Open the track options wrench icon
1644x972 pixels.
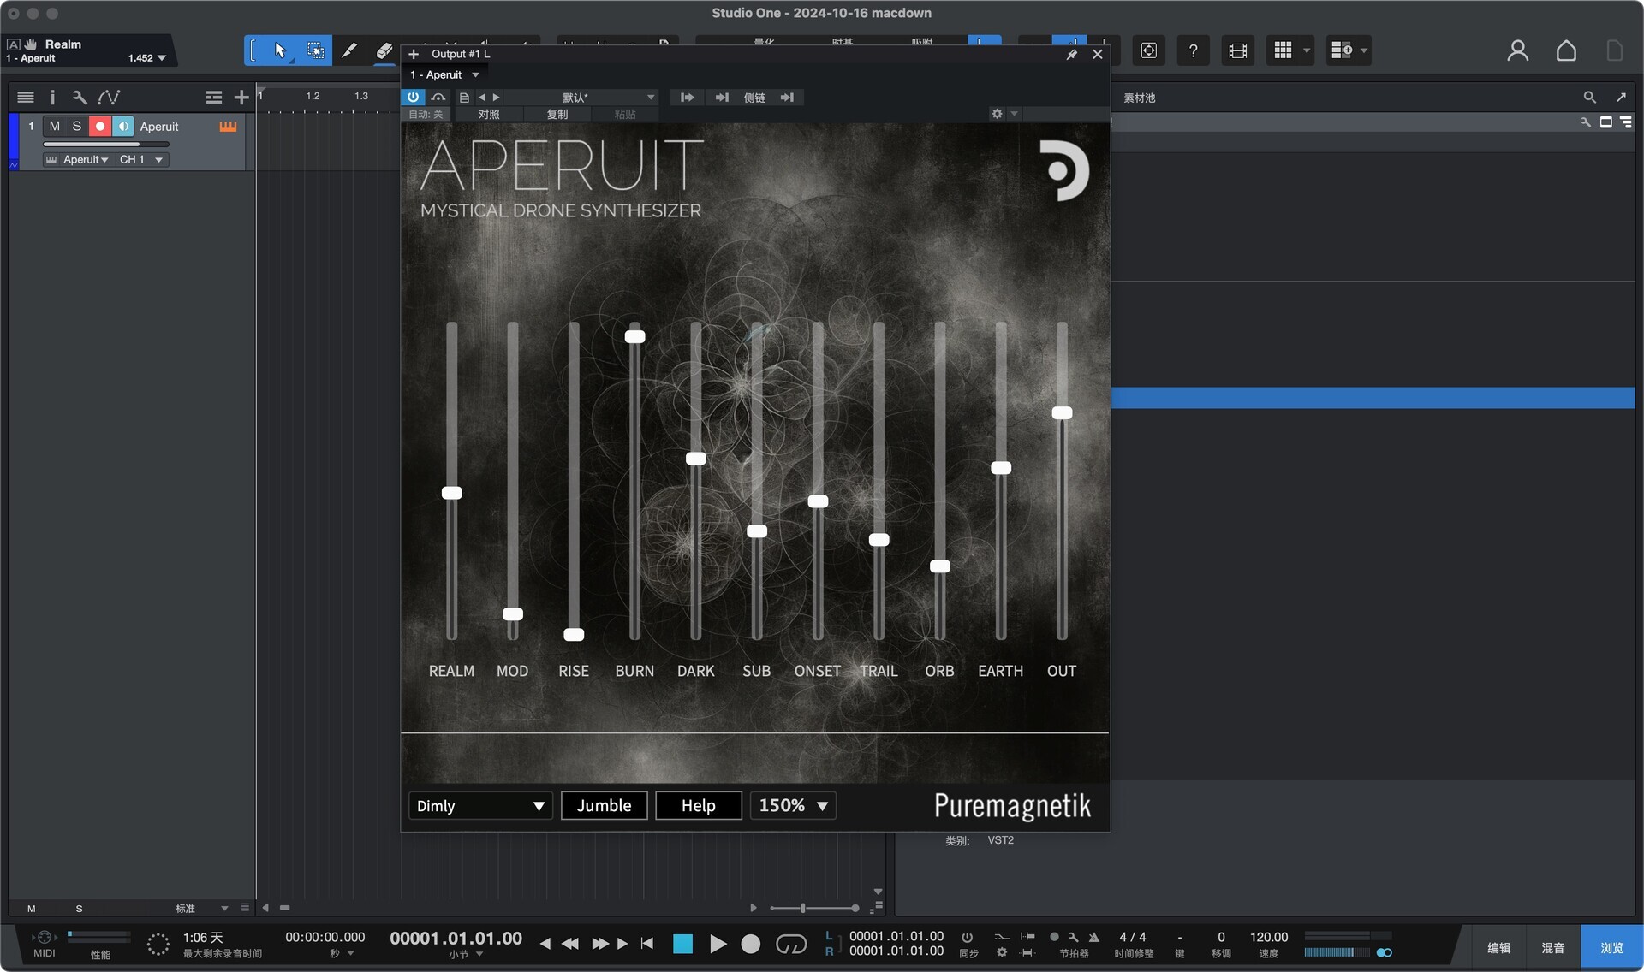click(x=80, y=98)
